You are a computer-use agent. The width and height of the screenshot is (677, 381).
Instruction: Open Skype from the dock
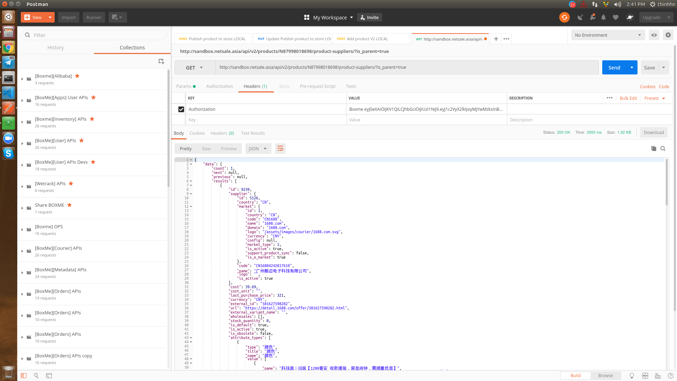pos(8,153)
